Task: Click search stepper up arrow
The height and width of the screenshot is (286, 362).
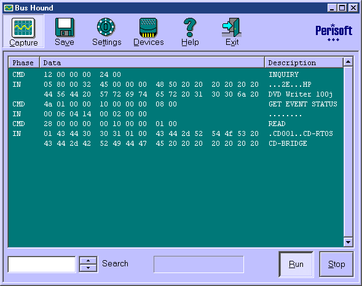Action: pos(88,260)
